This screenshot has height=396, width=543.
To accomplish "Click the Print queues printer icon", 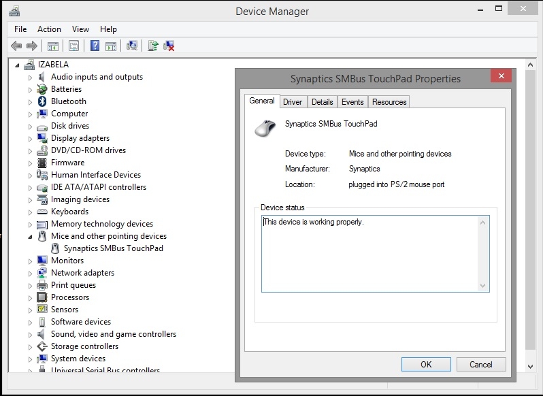I will (x=42, y=285).
